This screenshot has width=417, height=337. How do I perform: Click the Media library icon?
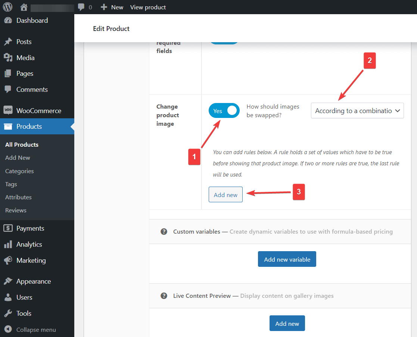point(8,58)
